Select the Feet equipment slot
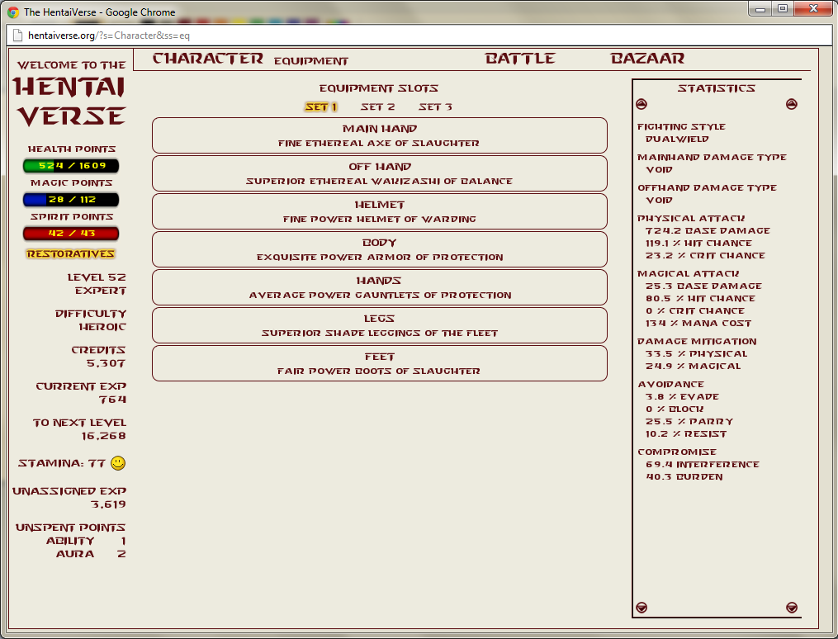The width and height of the screenshot is (838, 639). (x=380, y=363)
